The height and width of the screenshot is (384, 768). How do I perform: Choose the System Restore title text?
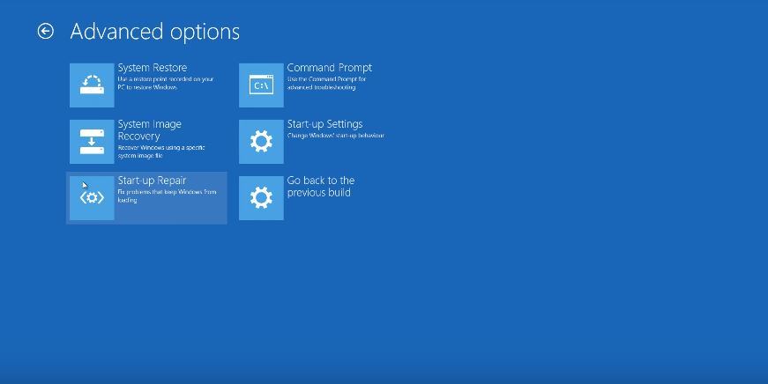click(x=153, y=68)
